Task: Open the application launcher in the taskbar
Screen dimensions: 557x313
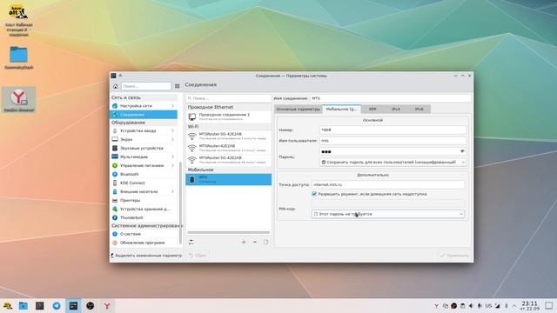Action: [x=8, y=305]
